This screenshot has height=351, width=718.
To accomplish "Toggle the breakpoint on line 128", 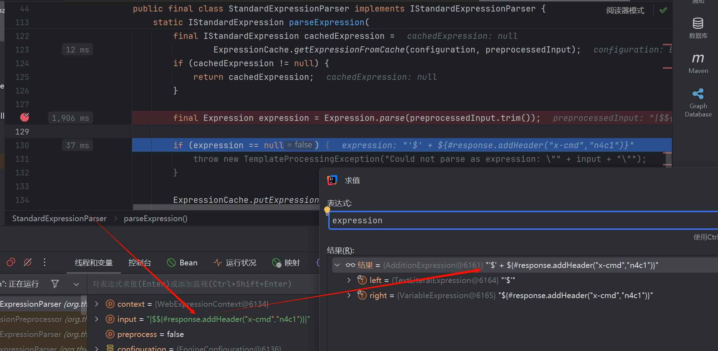I will [24, 118].
